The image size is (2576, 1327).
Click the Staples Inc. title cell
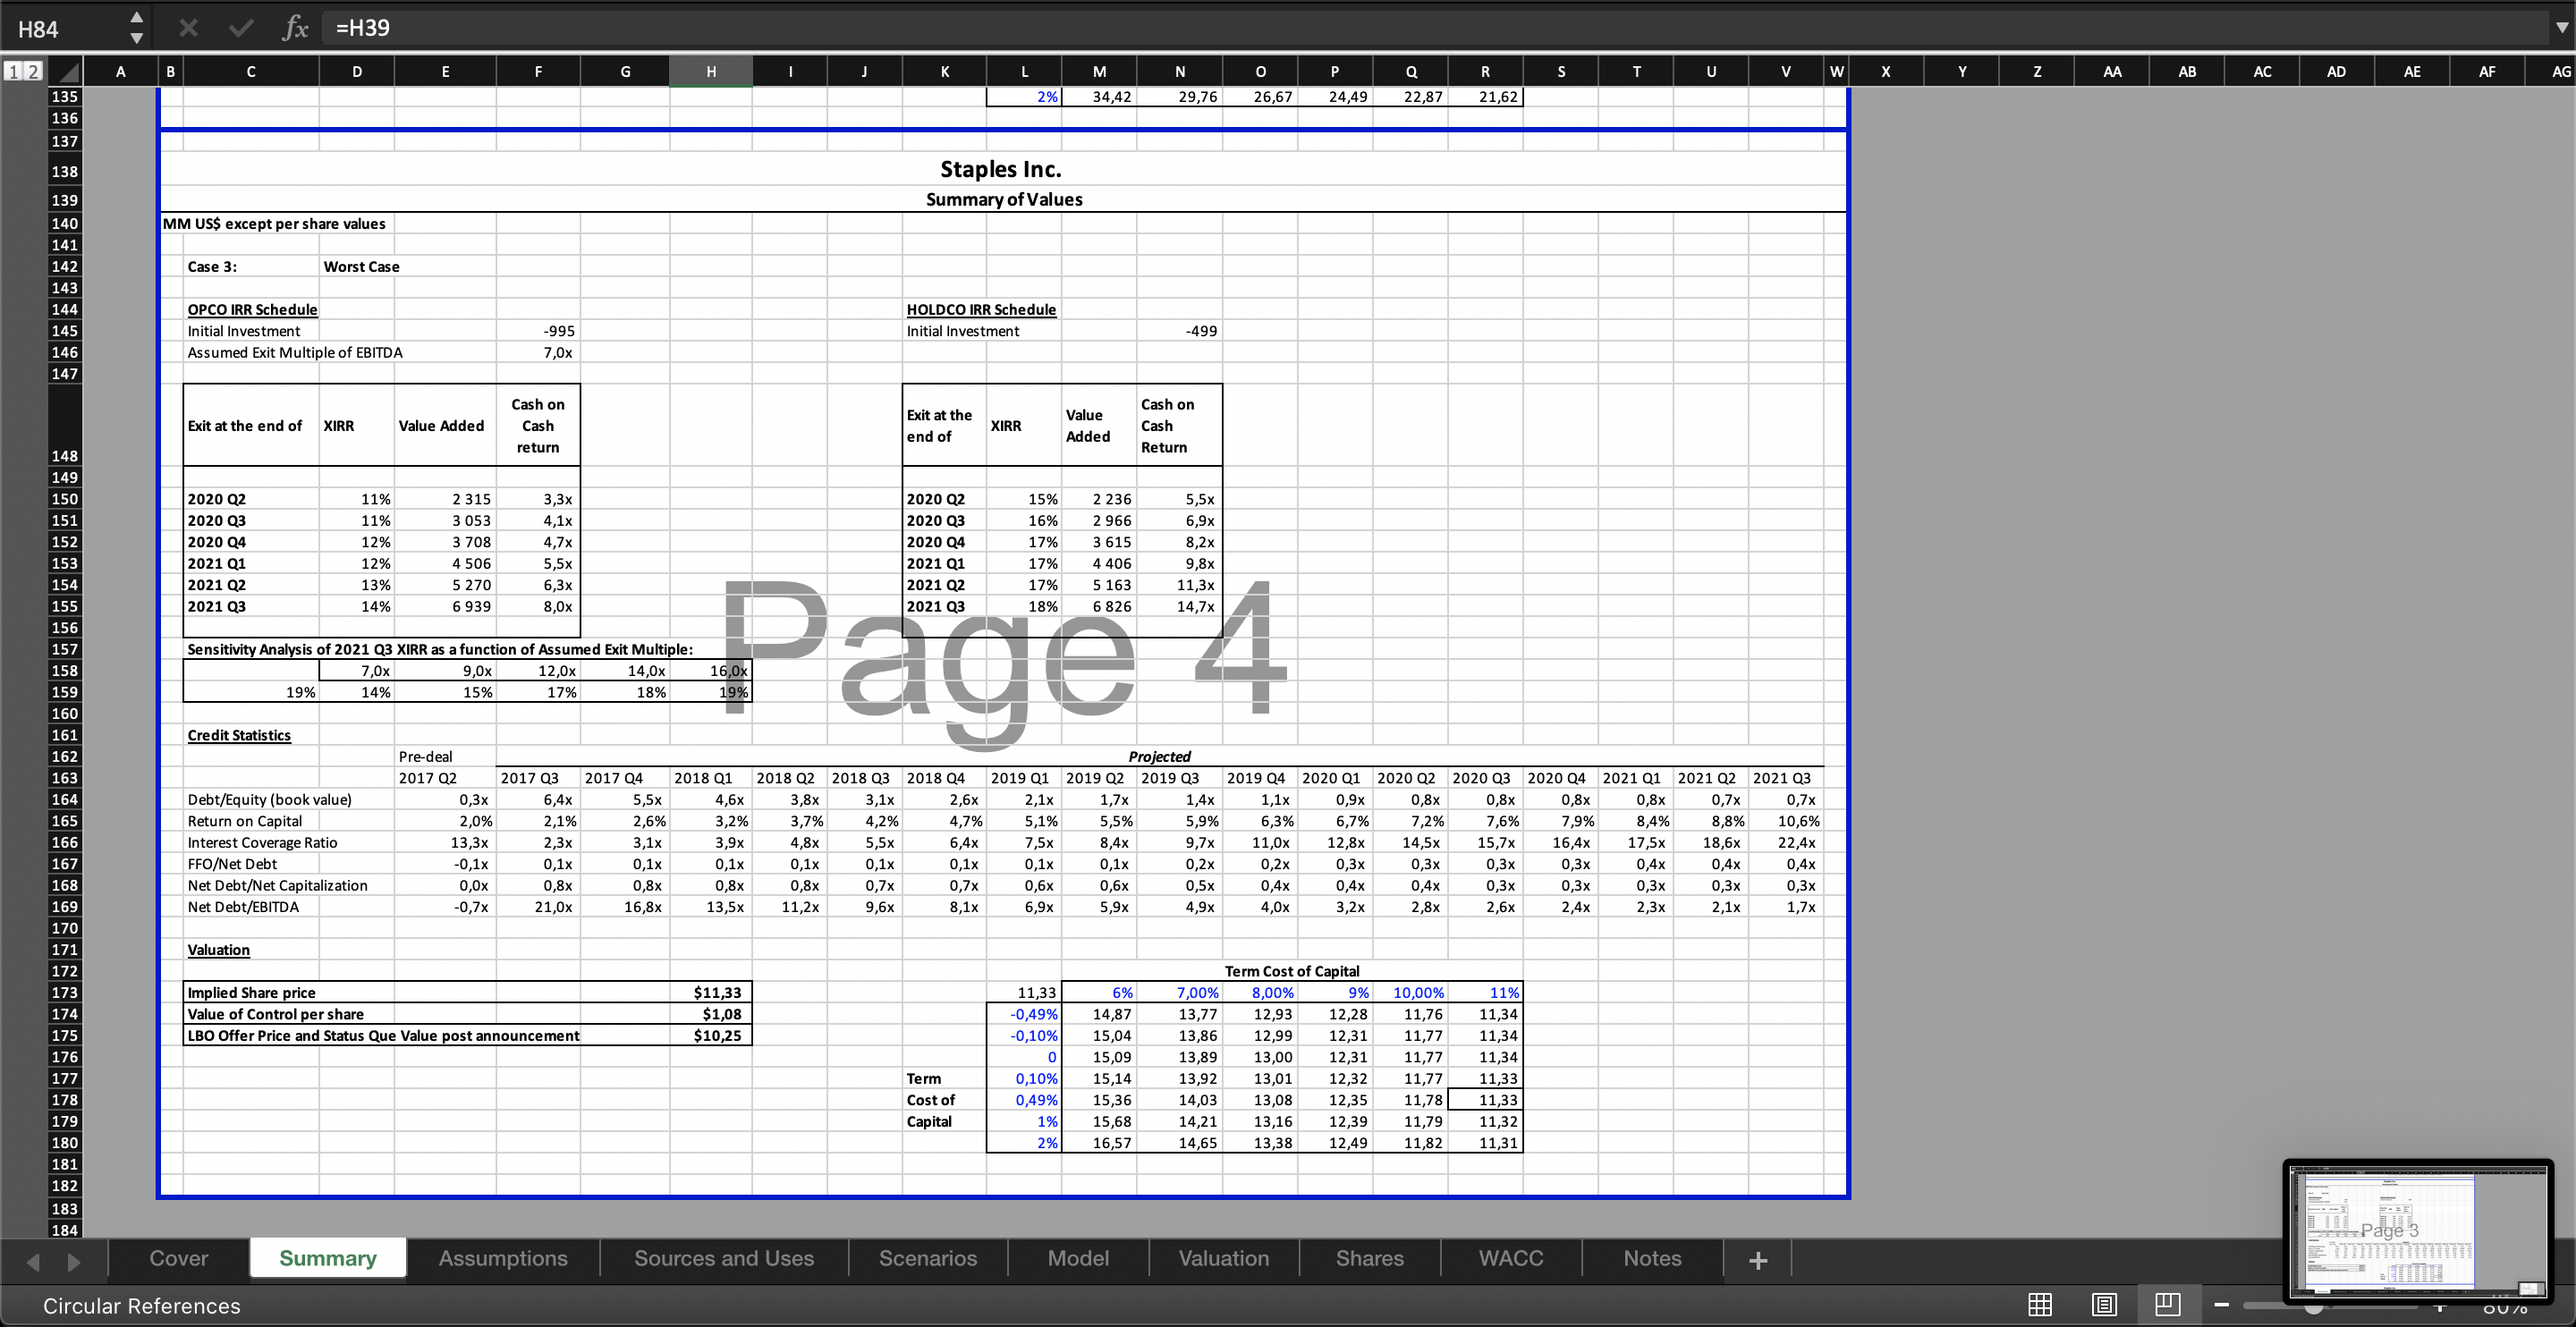click(x=1000, y=169)
